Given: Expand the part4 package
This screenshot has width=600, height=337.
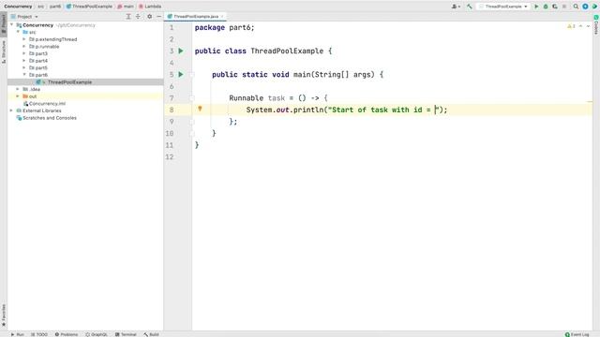Looking at the screenshot, I should pos(24,60).
